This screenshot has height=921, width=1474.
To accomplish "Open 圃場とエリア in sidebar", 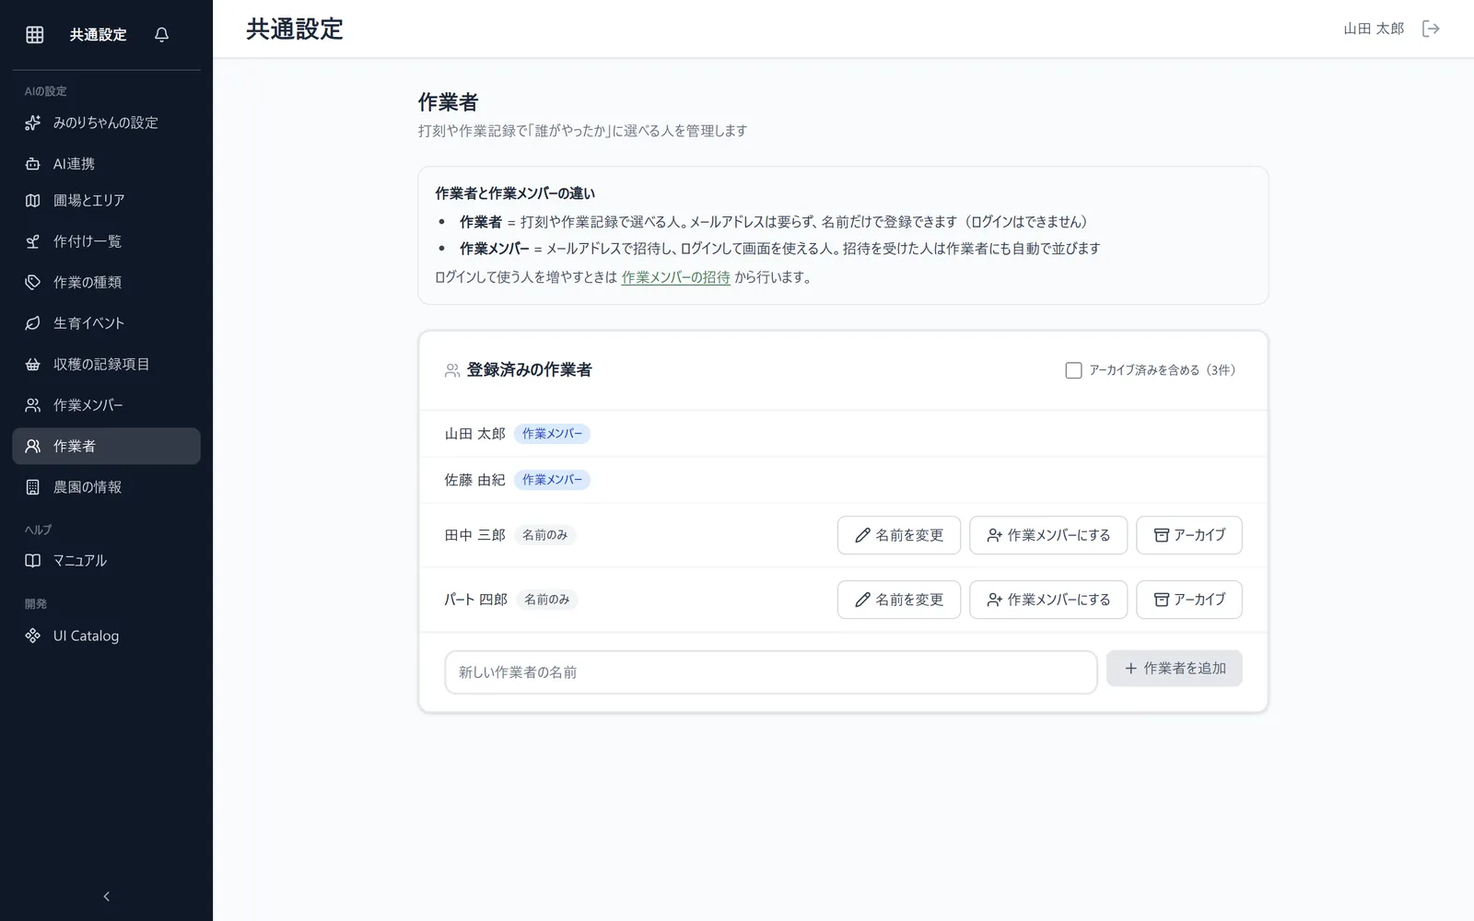I will point(106,200).
